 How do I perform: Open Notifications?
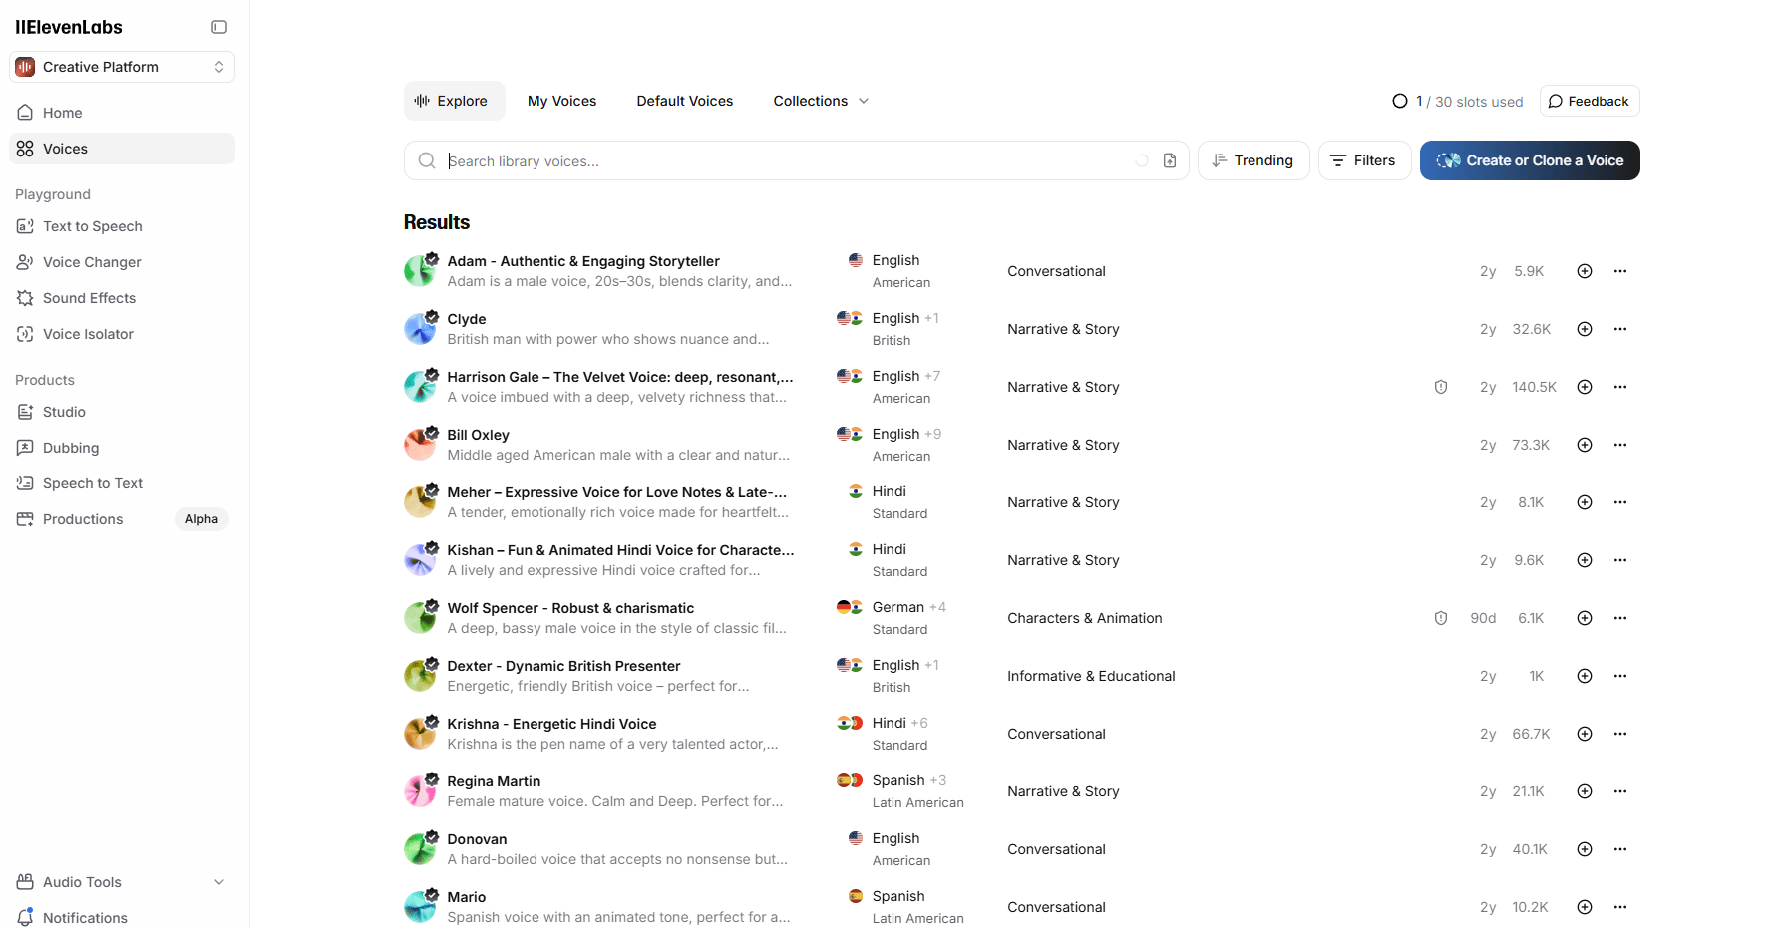(123, 918)
